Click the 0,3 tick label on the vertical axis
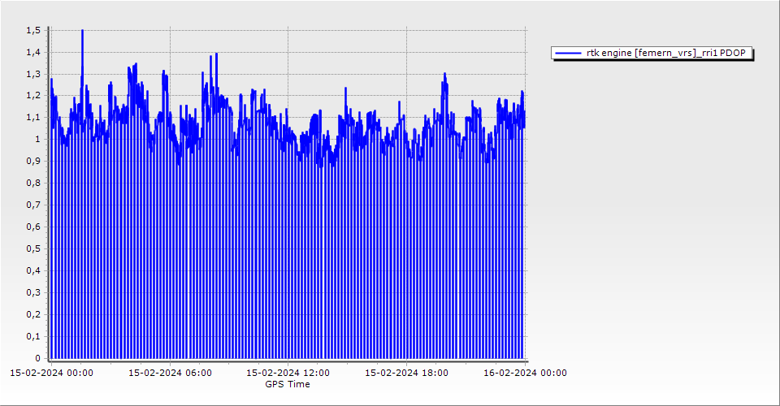Screen dimensions: 780x406 point(32,293)
